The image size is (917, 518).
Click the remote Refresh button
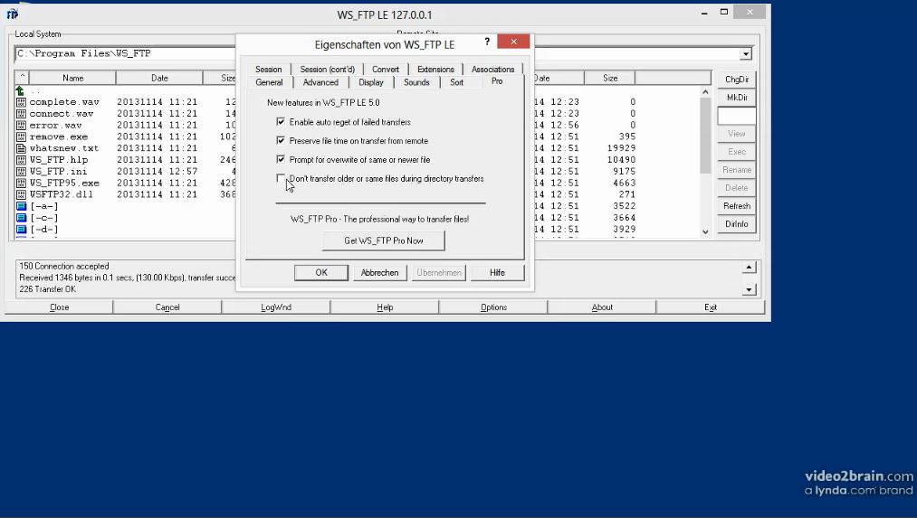pos(737,206)
